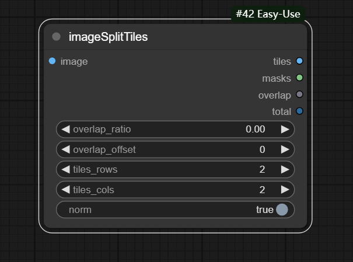Click the gray overlap output socket
This screenshot has height=262, width=353.
299,95
